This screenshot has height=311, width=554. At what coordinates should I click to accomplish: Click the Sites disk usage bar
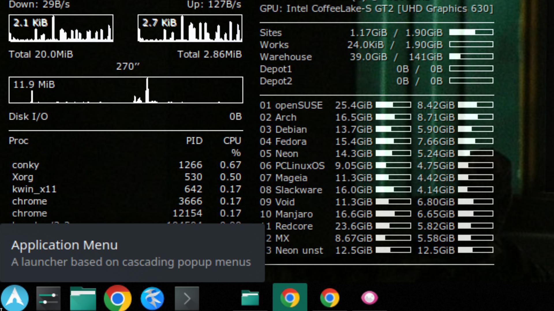[x=471, y=32]
